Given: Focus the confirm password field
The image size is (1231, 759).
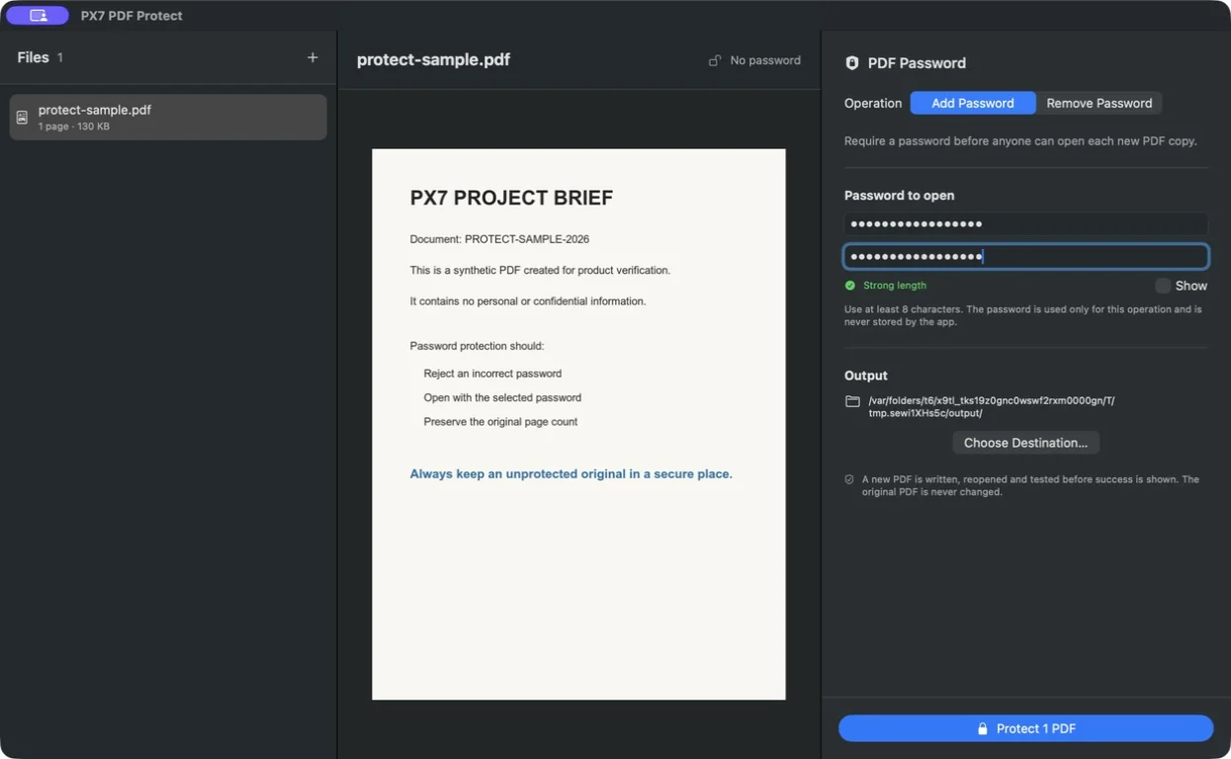Looking at the screenshot, I should click(x=1025, y=257).
